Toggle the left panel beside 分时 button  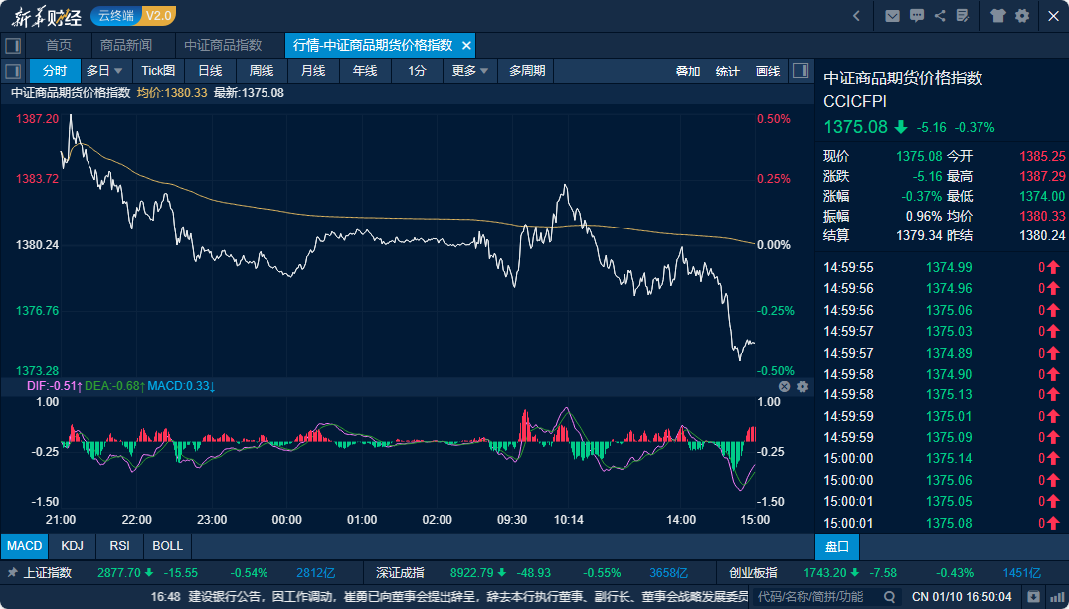(x=13, y=71)
